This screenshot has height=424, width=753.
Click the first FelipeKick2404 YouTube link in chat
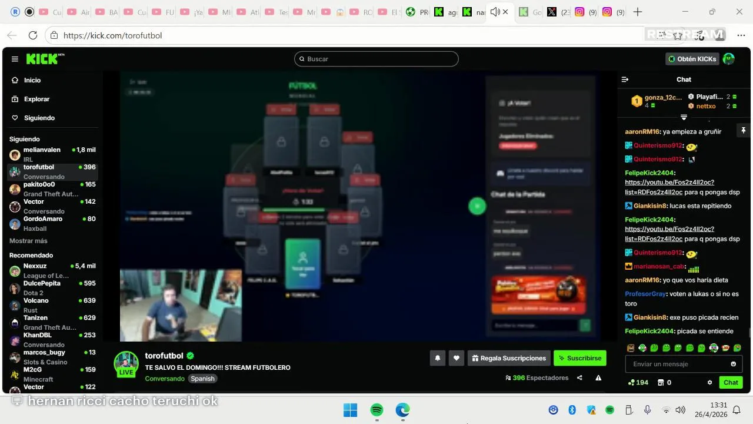click(x=669, y=187)
